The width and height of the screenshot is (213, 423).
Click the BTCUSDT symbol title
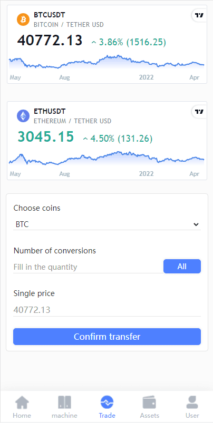click(50, 15)
